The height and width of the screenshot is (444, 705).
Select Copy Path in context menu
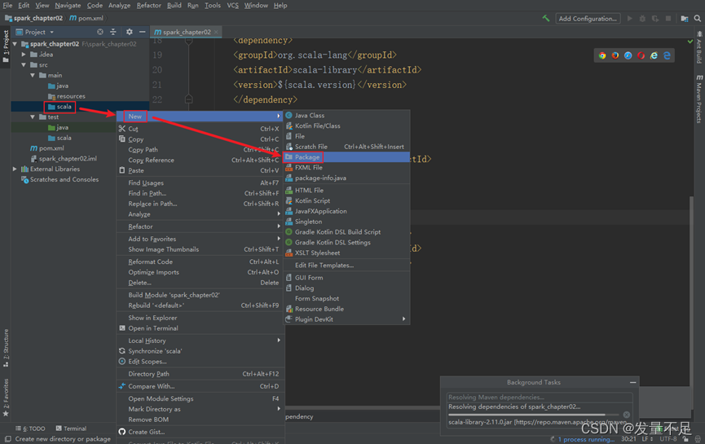pos(200,150)
